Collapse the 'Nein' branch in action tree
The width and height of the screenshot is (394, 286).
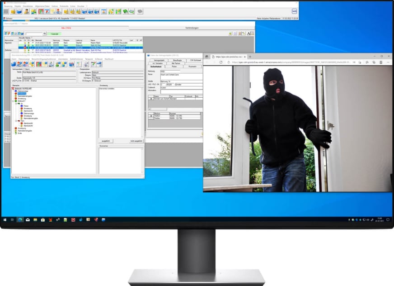[16, 121]
